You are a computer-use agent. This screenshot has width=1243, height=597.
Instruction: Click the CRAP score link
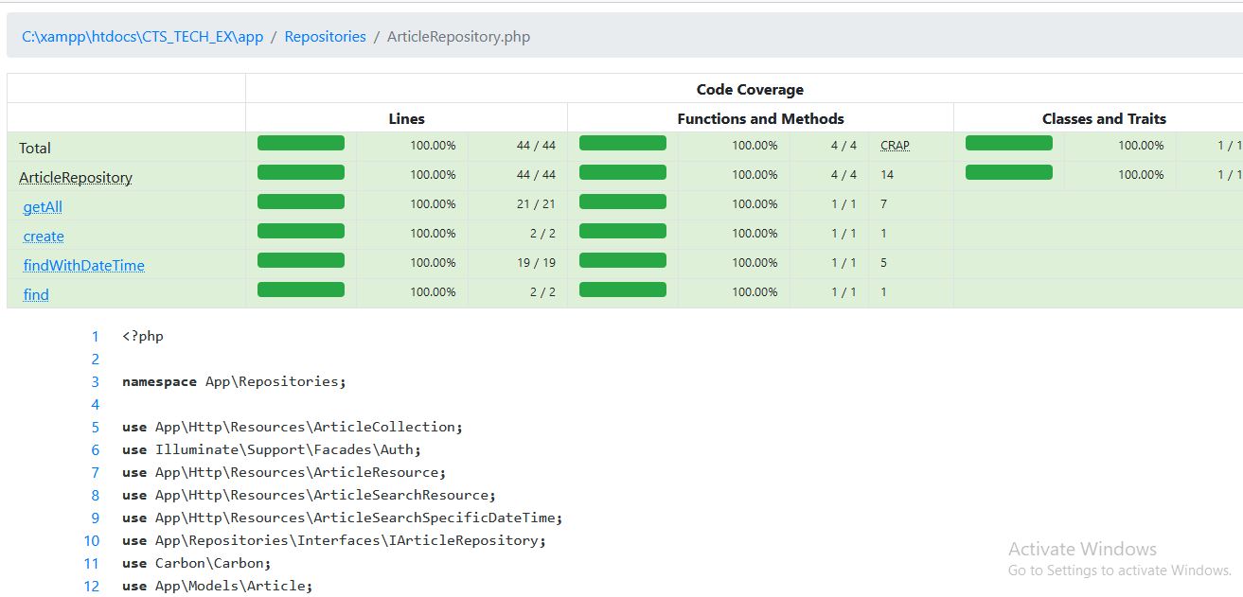tap(895, 145)
